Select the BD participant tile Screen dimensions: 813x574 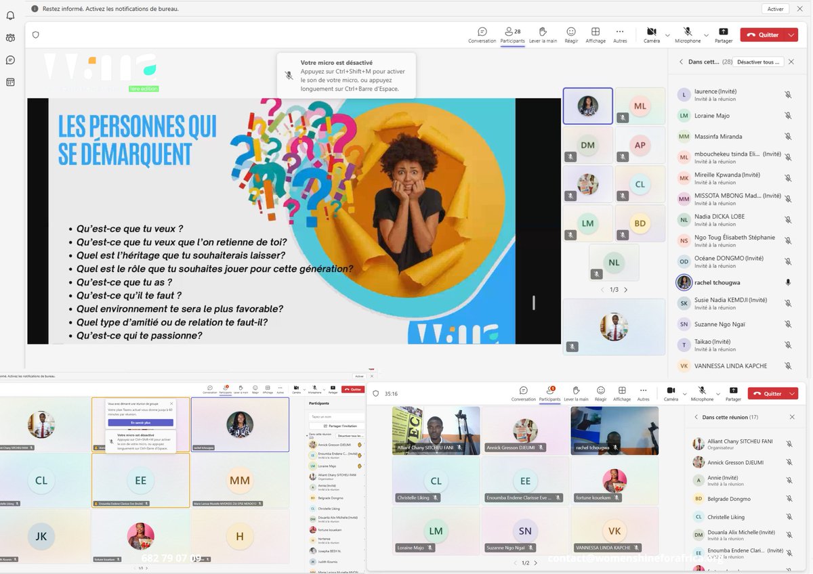[640, 223]
